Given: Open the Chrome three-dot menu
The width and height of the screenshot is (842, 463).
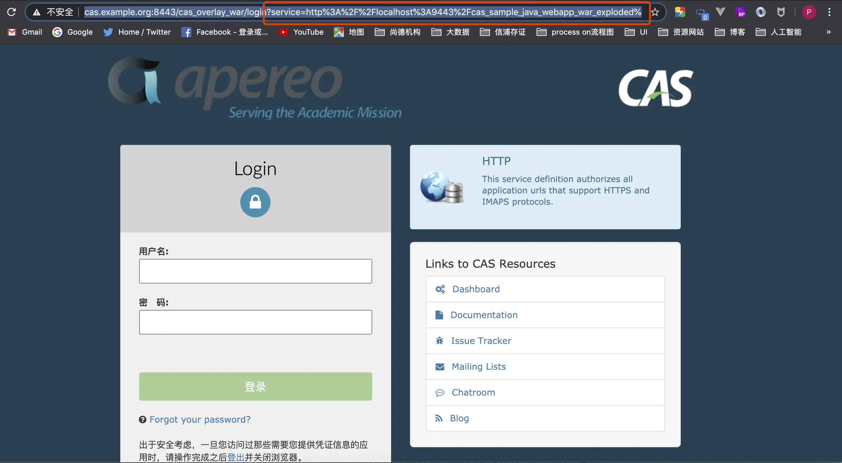Looking at the screenshot, I should click(x=829, y=12).
